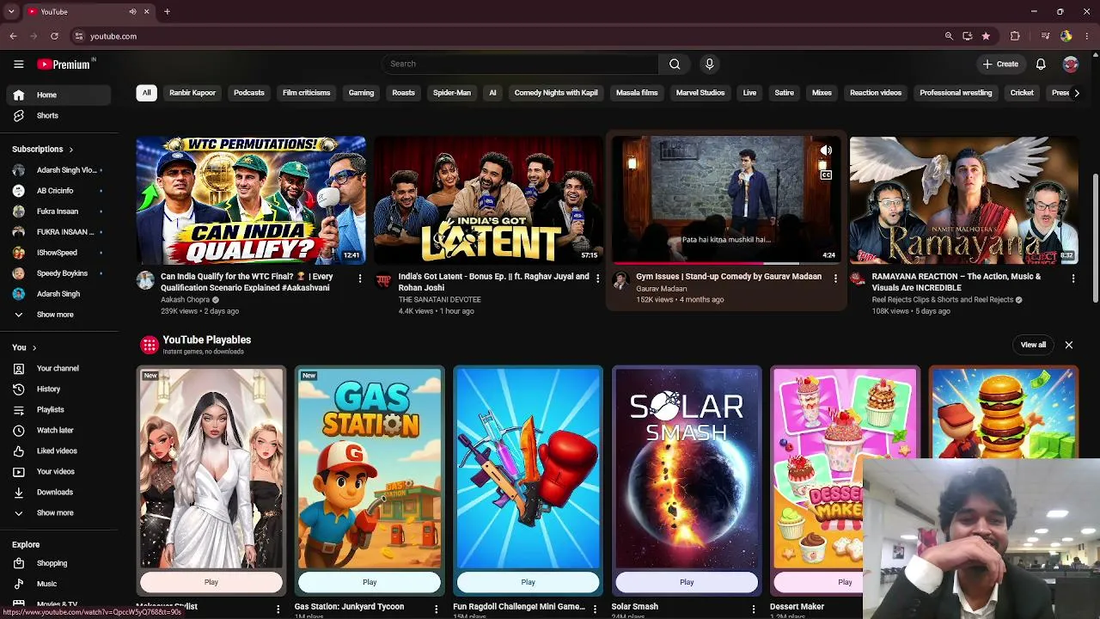Expand the You section chevron
The width and height of the screenshot is (1100, 619).
click(x=34, y=347)
